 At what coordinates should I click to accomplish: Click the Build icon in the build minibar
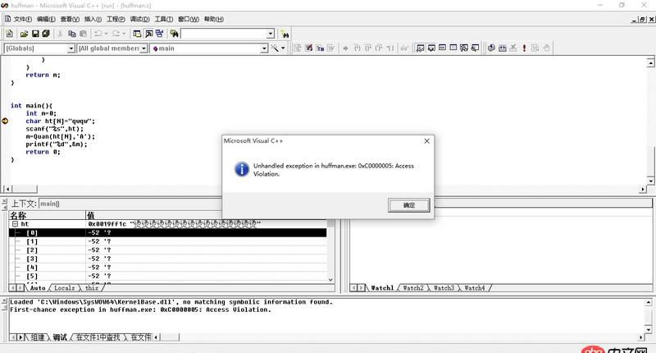coord(503,48)
